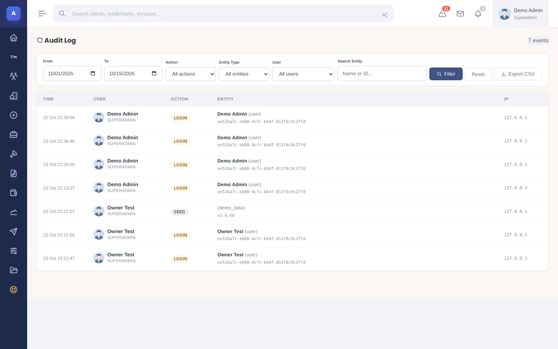Open the To date calendar picker
Screen dimensions: 558x349
click(x=154, y=74)
